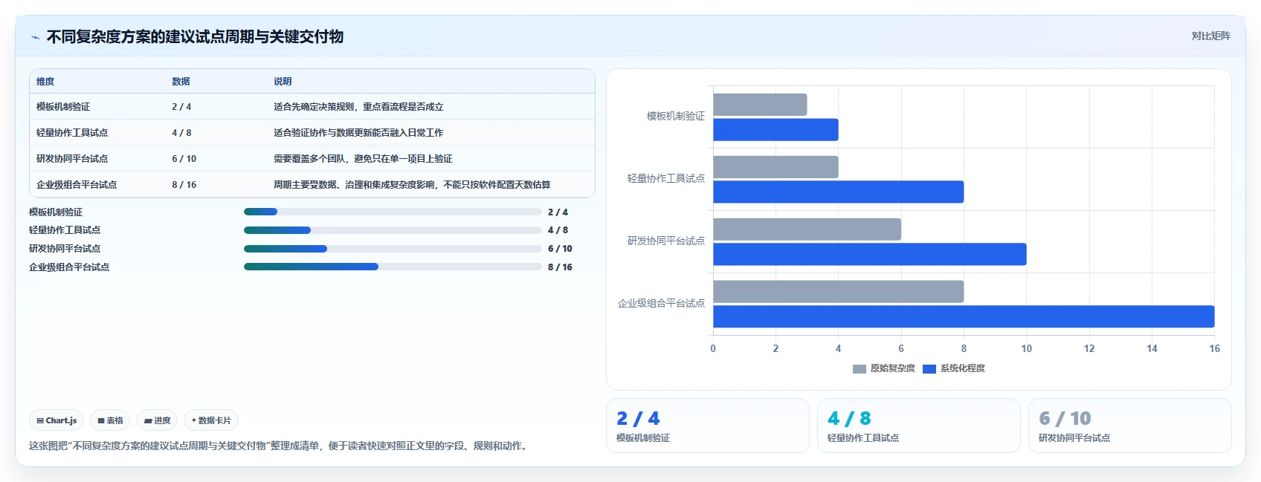Click the progress bar for 模板机制验证
This screenshot has width=1261, height=482.
pyautogui.click(x=393, y=212)
